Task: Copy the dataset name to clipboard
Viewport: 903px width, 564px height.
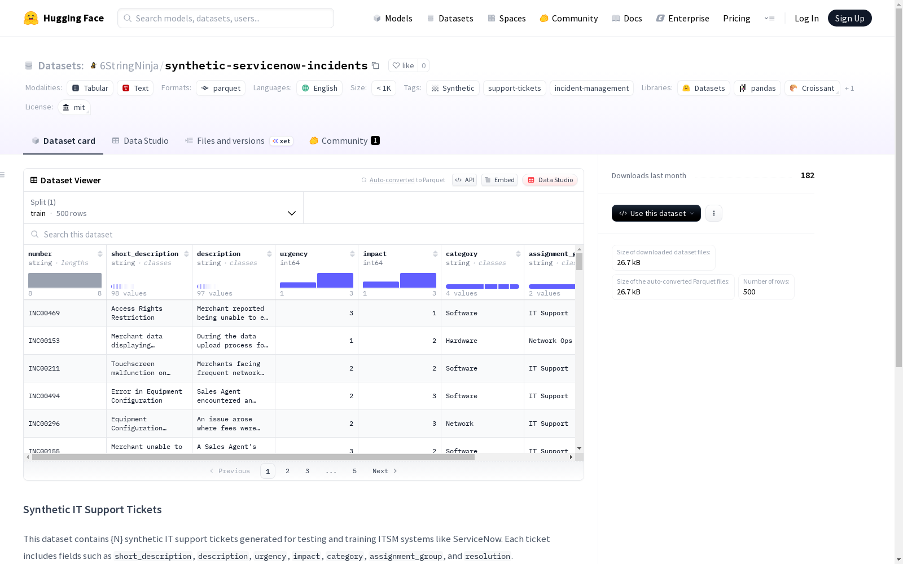Action: point(375,65)
